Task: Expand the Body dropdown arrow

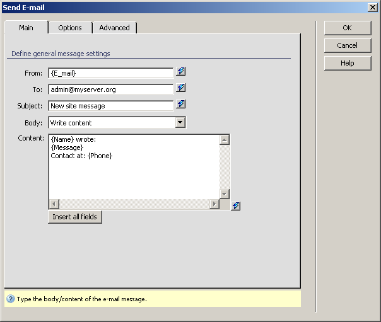Action: (180, 122)
